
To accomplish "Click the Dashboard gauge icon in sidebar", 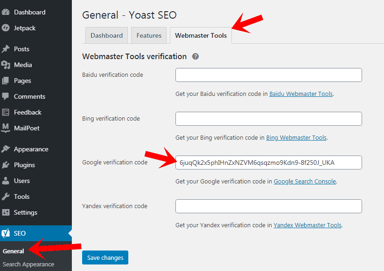I will tap(6, 12).
